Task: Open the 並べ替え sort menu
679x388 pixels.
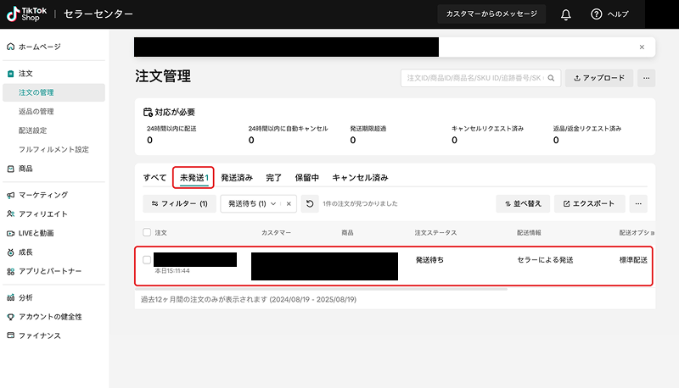Action: tap(522, 203)
